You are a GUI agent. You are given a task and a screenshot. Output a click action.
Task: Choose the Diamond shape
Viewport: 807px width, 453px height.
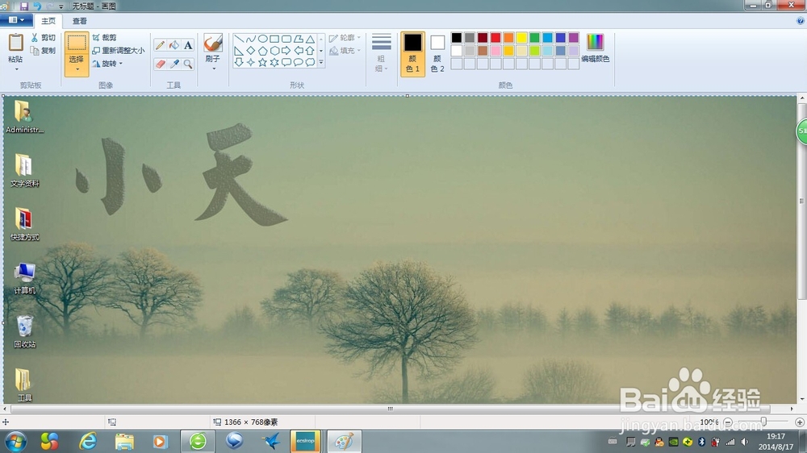(x=251, y=51)
